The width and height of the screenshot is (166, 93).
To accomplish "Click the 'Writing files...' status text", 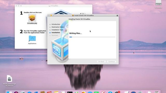I will click(75, 33).
